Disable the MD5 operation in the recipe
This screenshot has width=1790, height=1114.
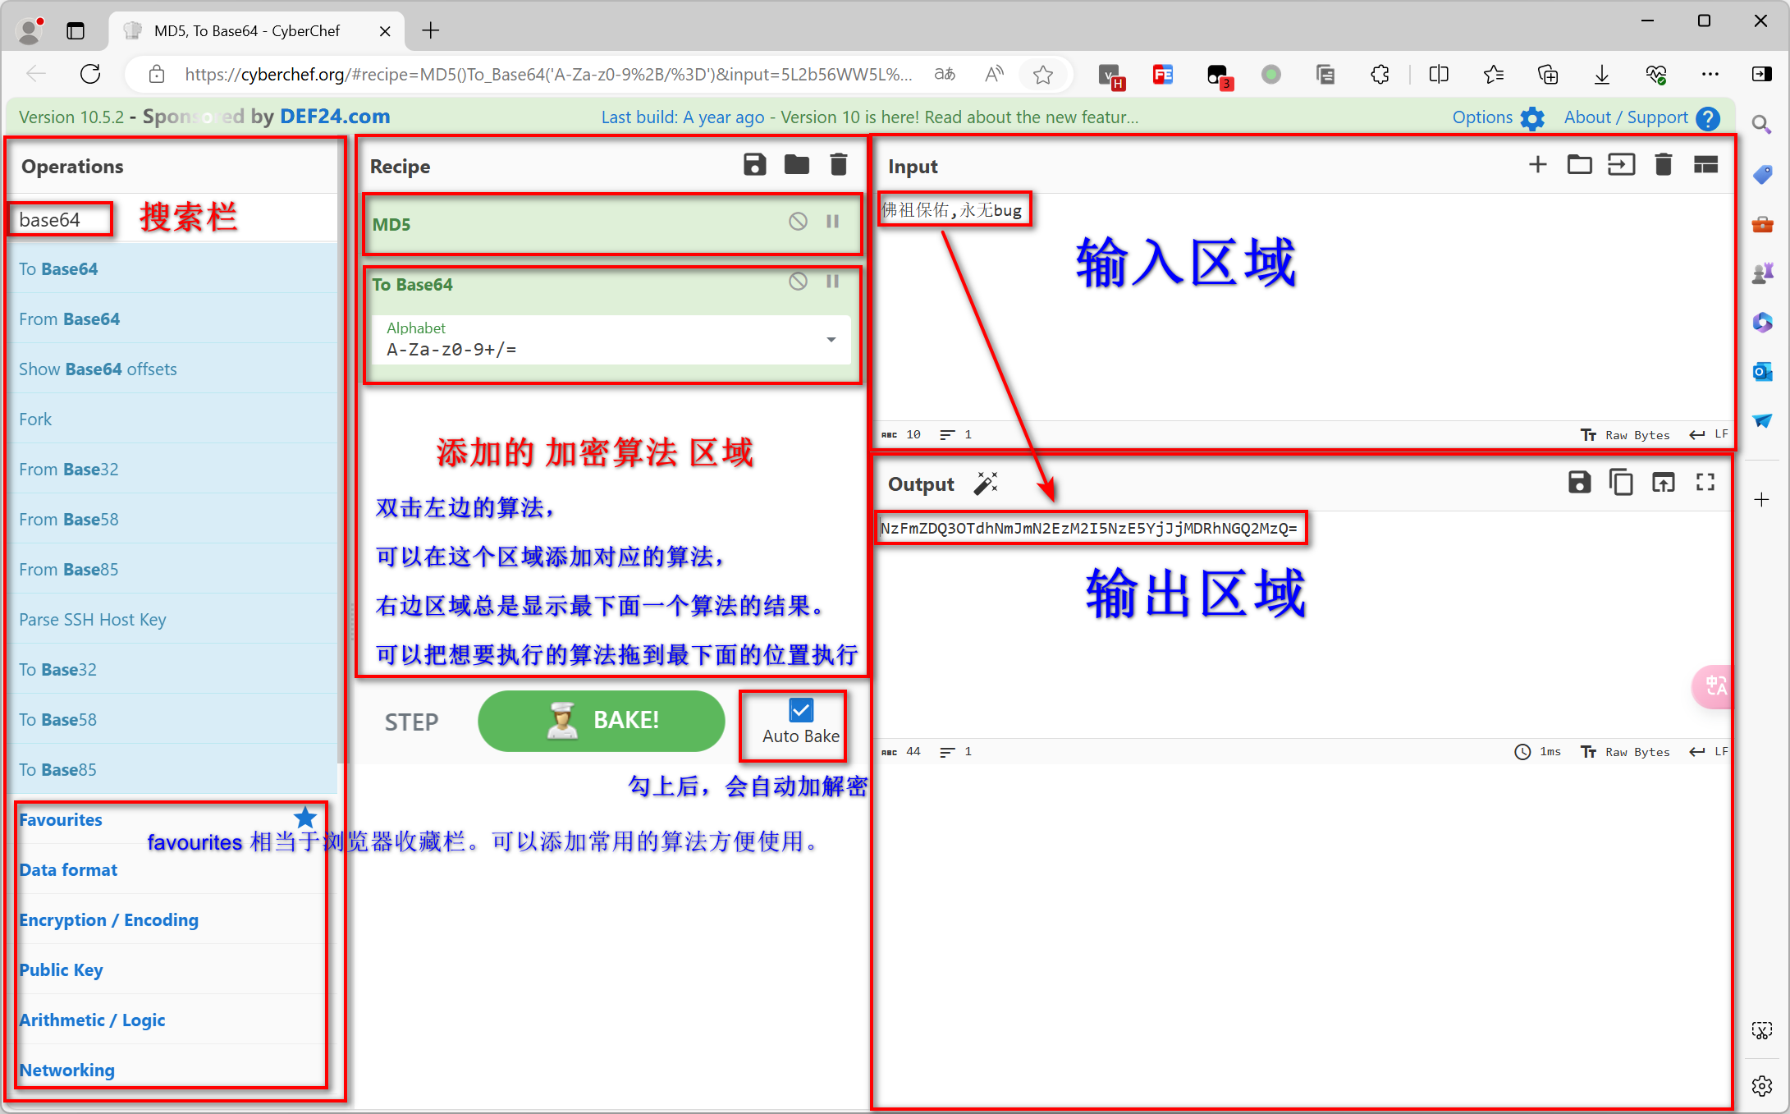pos(797,221)
